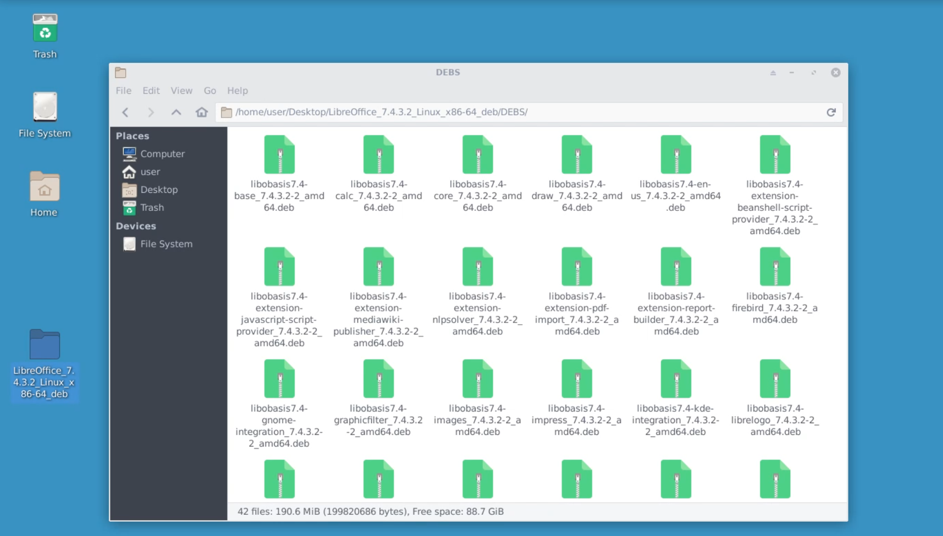Select libobasis7.4-draw deb file icon
943x536 pixels.
click(x=577, y=155)
